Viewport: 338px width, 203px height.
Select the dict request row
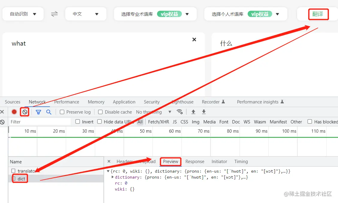coord(56,179)
